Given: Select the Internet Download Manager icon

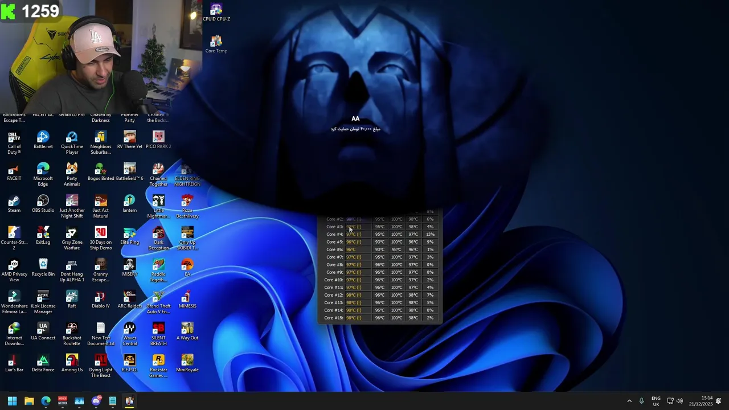Looking at the screenshot, I should coord(14,334).
